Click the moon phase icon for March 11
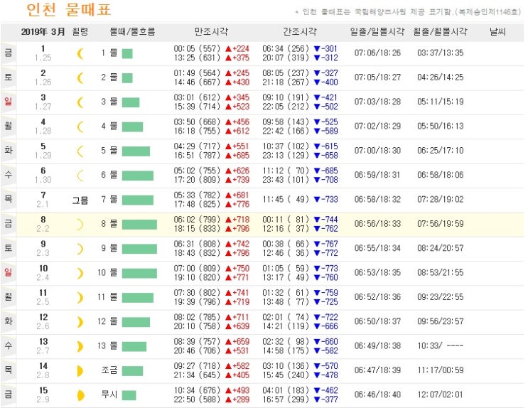The width and height of the screenshot is (528, 408). tap(80, 298)
